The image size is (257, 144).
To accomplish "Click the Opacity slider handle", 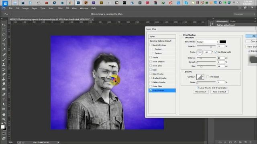I will 211,47.
